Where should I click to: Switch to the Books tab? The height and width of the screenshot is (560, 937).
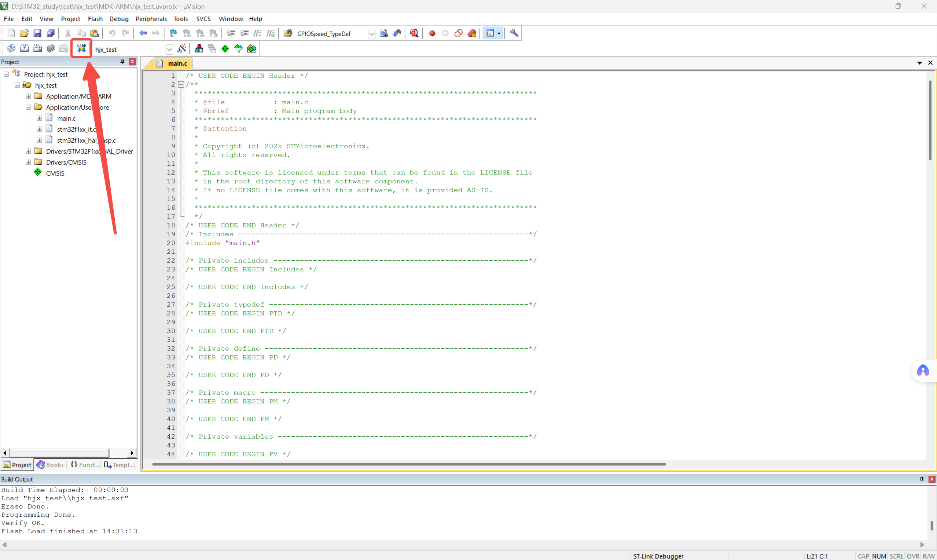[51, 465]
